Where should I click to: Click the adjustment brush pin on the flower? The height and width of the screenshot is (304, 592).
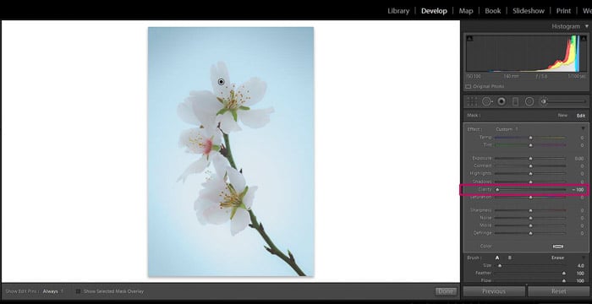(222, 82)
